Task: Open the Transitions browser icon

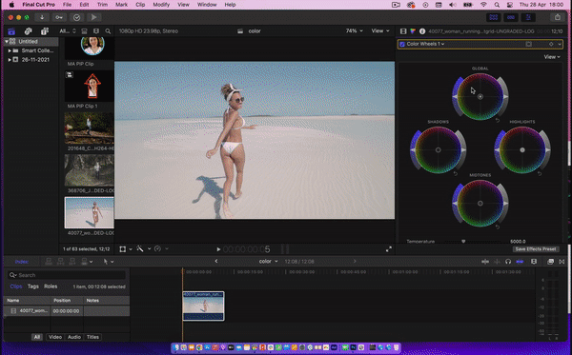Action: 562,262
